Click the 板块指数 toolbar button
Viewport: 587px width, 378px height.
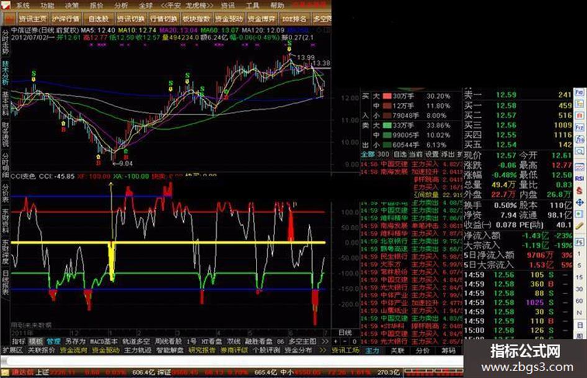(196, 19)
